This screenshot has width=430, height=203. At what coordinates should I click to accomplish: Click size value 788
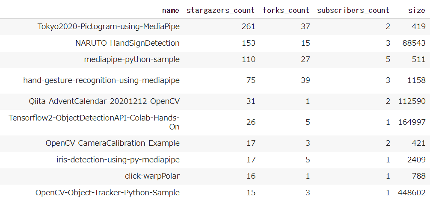coord(419,176)
